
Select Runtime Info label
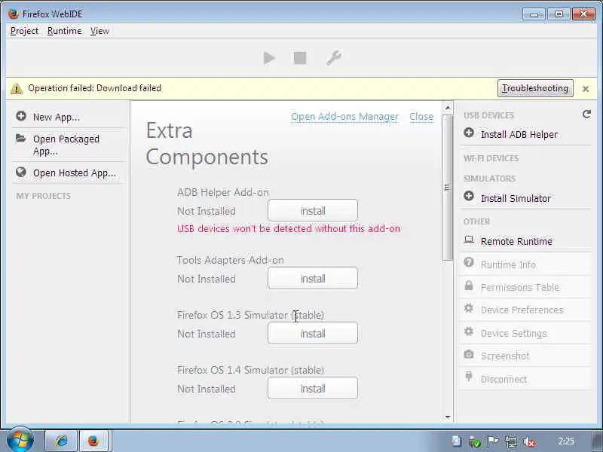(508, 264)
